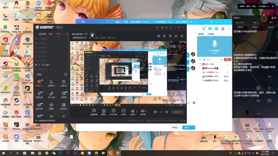Screen dimensions: 278x156
Task: Click the lock icon above preview
Action: 164,36
